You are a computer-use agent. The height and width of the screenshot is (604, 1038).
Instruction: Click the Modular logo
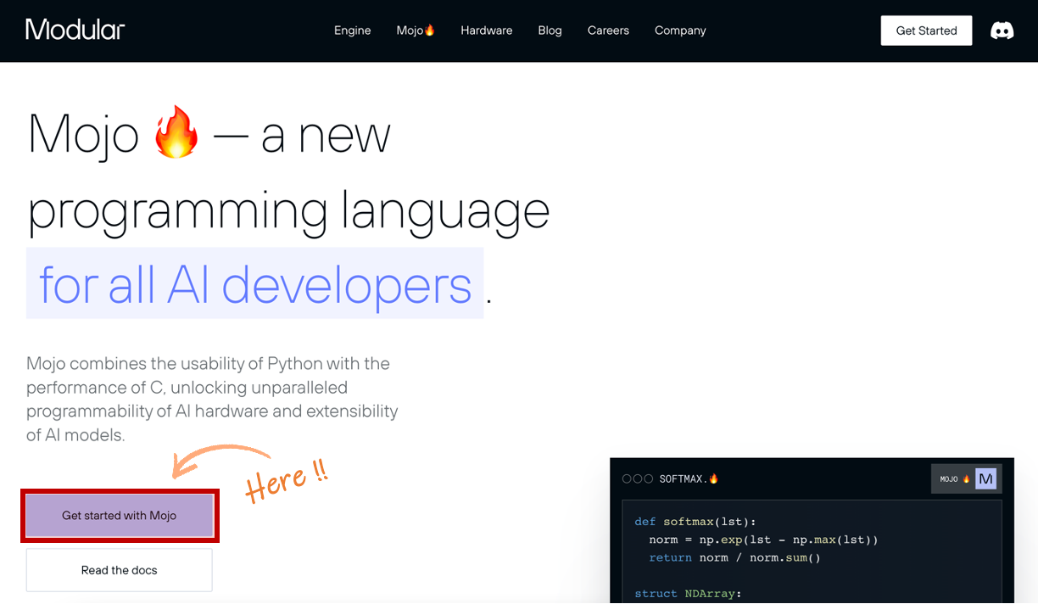75,30
